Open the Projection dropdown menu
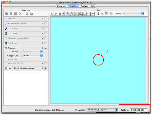Screen dimensions: 152x115 click(102, 110)
